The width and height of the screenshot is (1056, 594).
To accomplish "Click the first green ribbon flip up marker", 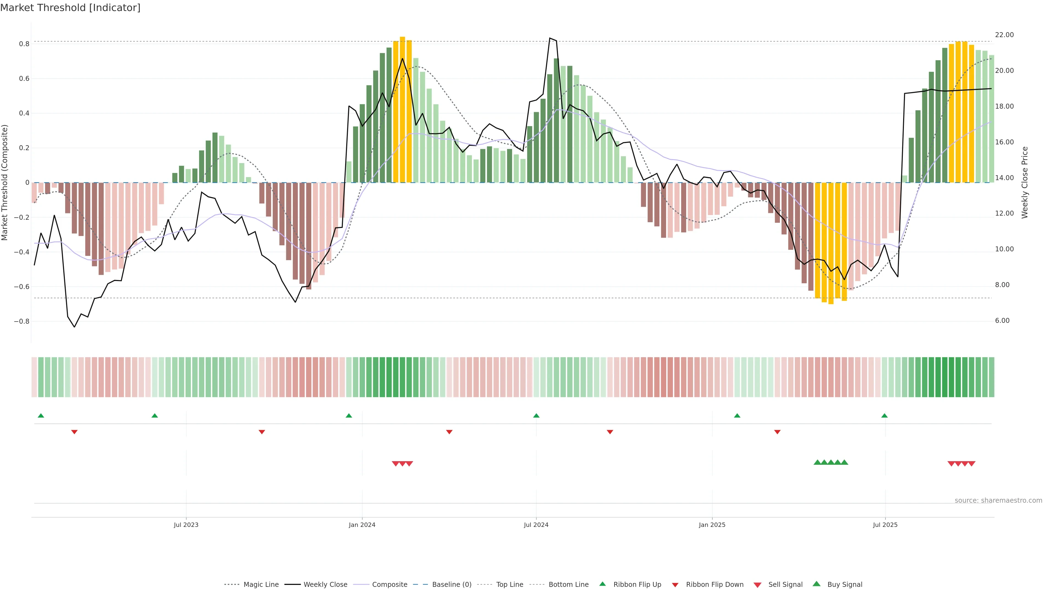I will [41, 416].
